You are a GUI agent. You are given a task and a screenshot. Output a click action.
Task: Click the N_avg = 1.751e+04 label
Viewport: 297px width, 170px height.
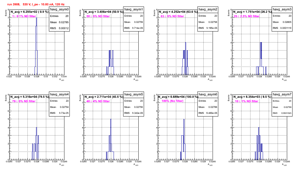tap(252, 12)
